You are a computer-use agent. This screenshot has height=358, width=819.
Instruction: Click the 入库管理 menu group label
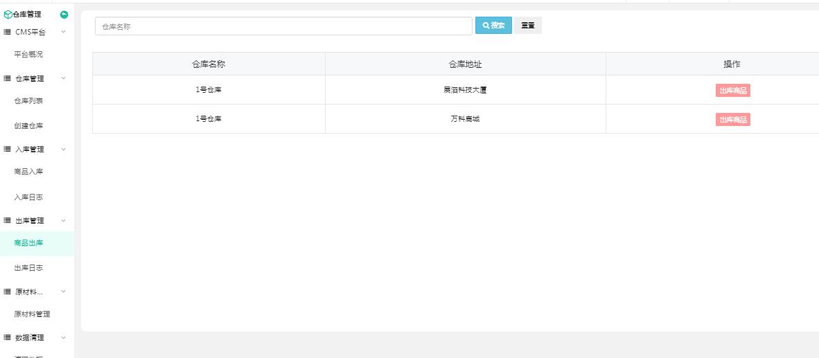[30, 150]
